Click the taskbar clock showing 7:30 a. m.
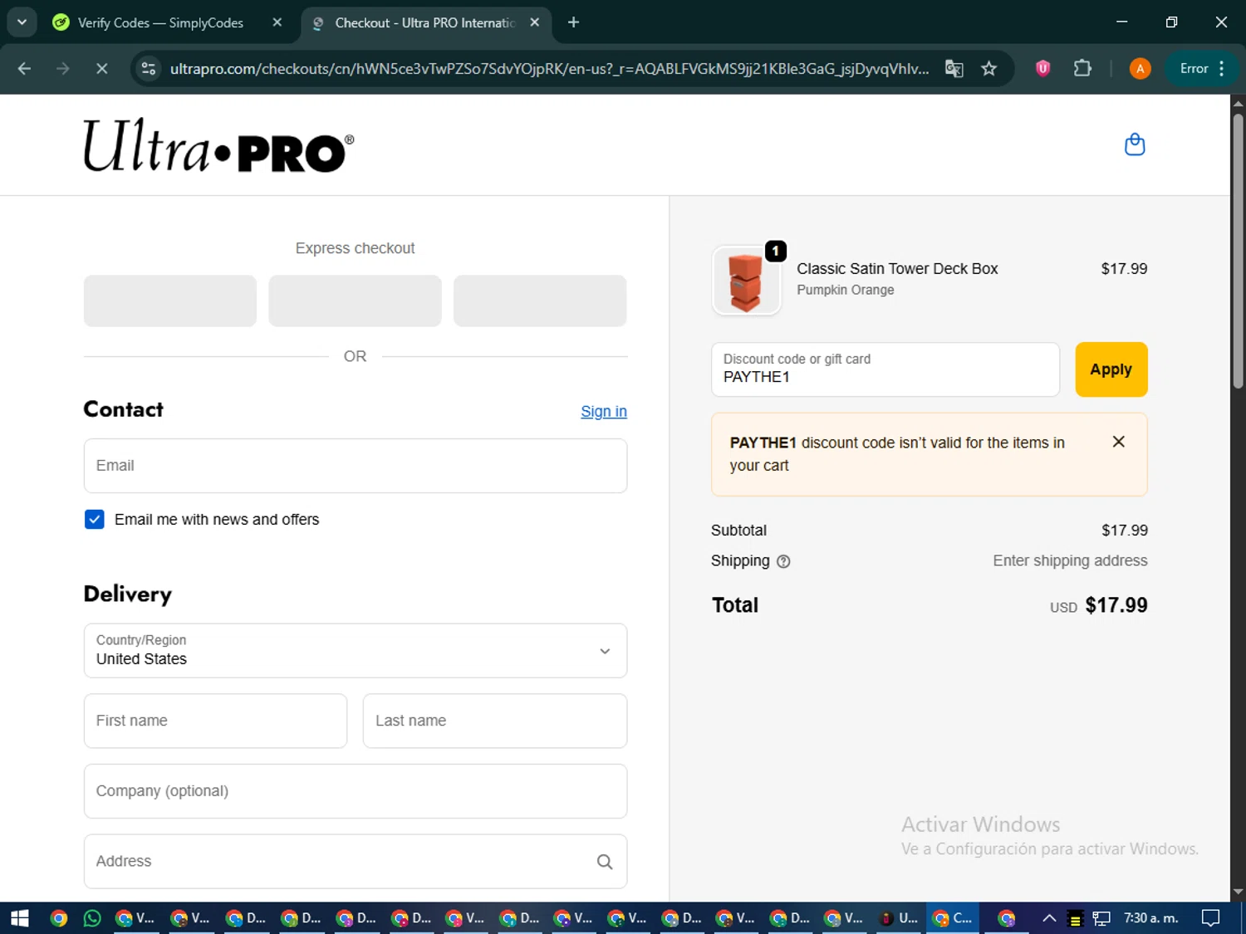Viewport: 1246px width, 934px height. click(1150, 918)
